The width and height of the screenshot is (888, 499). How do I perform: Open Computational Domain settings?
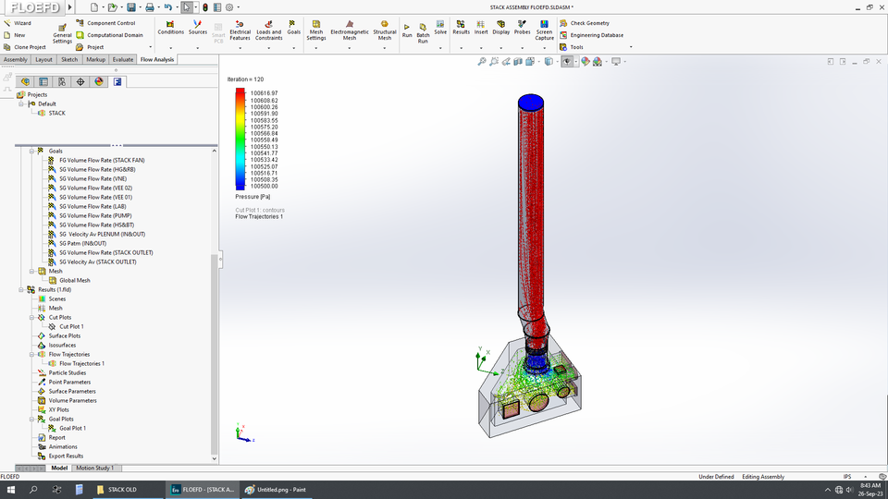click(x=110, y=35)
